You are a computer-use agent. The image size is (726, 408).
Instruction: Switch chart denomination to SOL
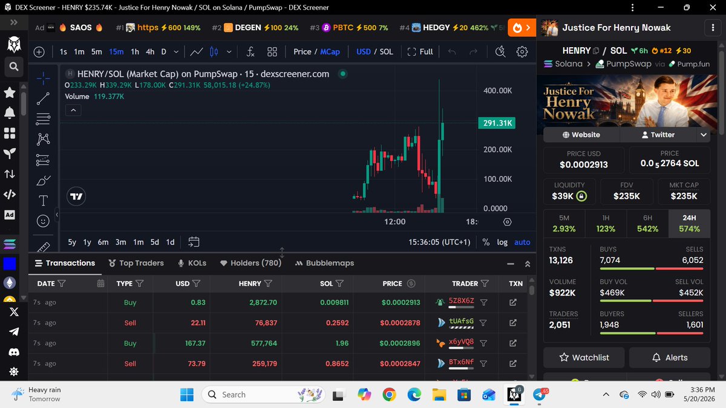(386, 51)
